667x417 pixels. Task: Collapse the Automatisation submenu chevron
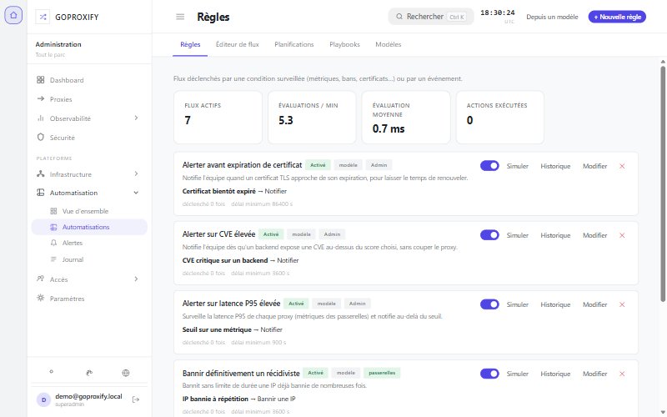point(136,193)
